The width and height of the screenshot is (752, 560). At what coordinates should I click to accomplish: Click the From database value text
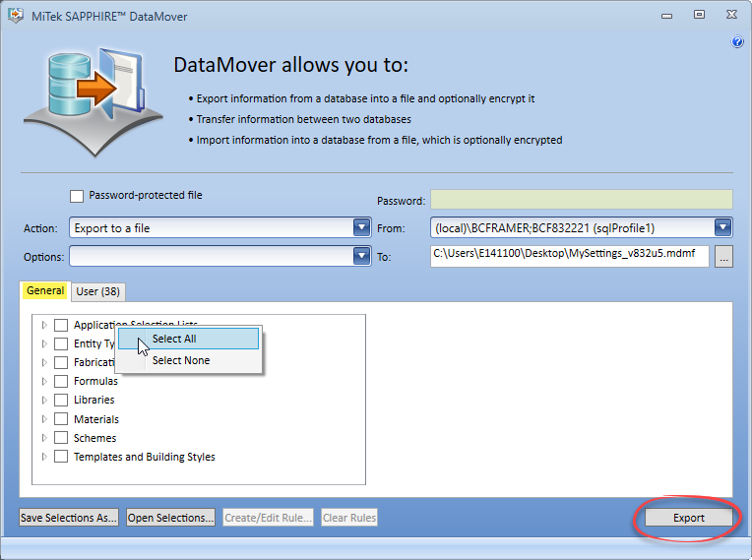click(x=545, y=228)
